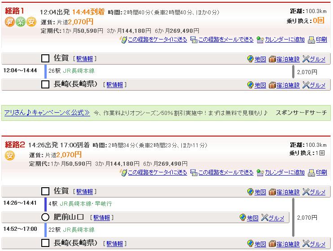The image size is (333, 251).
Task: Open 地図 link for 佐賀 in 経路2
Action: click(x=260, y=192)
